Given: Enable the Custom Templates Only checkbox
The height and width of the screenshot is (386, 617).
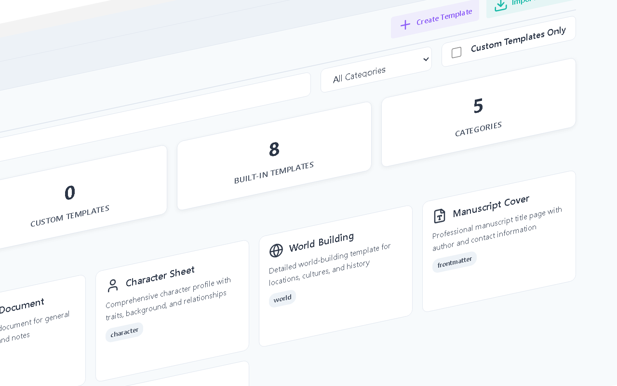Looking at the screenshot, I should click(456, 53).
